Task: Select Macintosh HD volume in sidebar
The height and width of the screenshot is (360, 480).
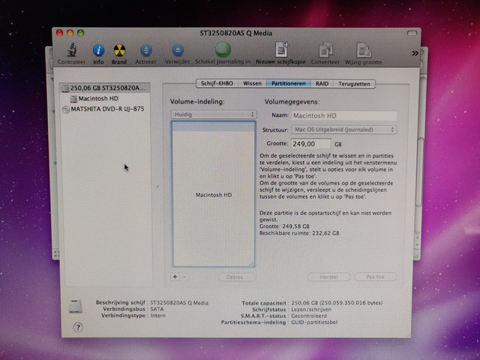Action: tap(98, 98)
